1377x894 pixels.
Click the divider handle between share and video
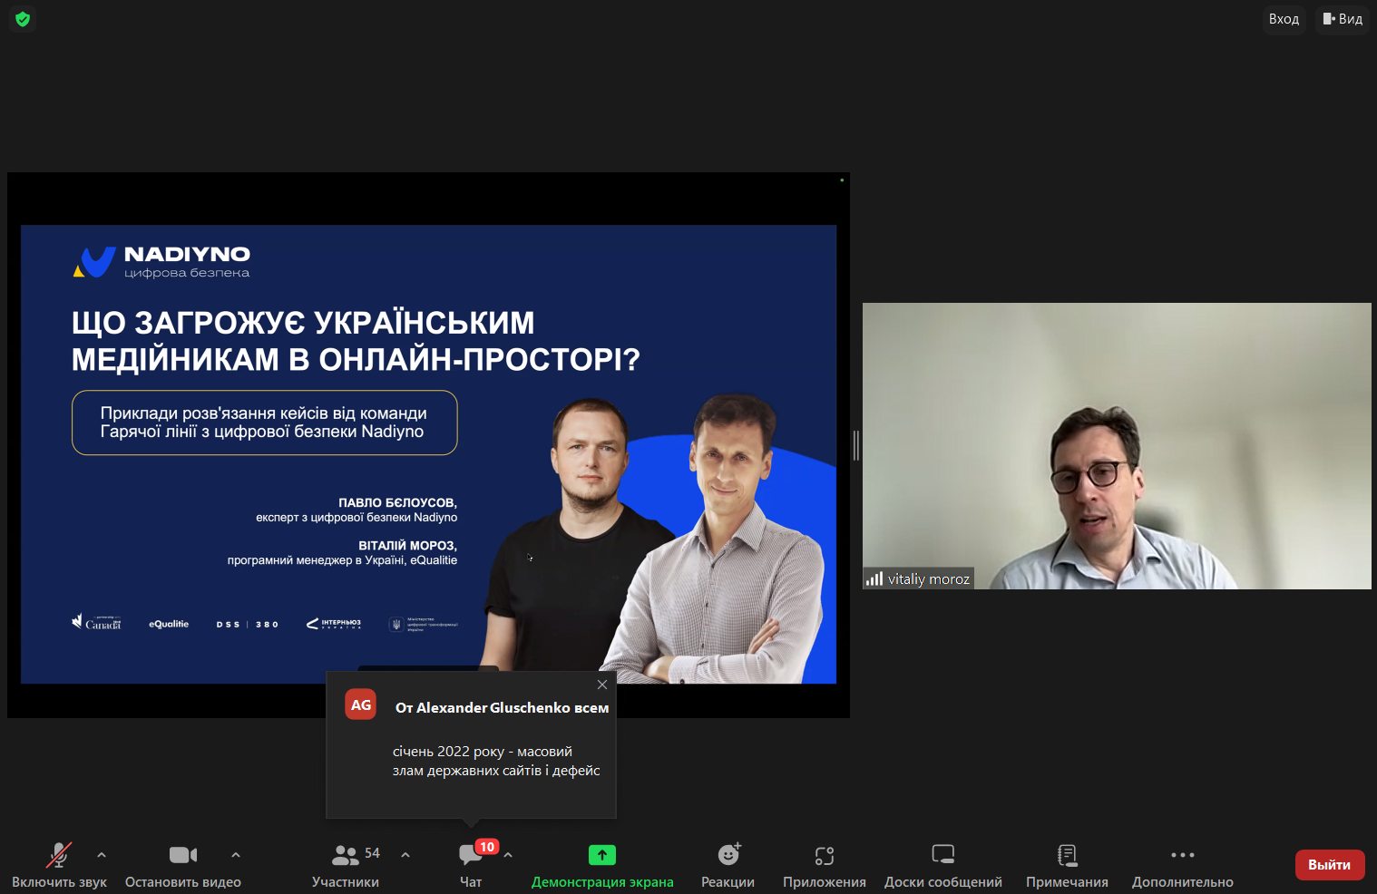pyautogui.click(x=856, y=445)
